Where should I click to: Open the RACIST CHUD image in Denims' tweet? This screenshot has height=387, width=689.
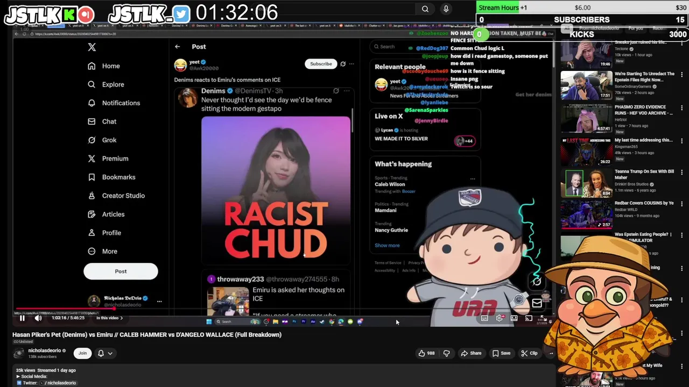pos(276,190)
